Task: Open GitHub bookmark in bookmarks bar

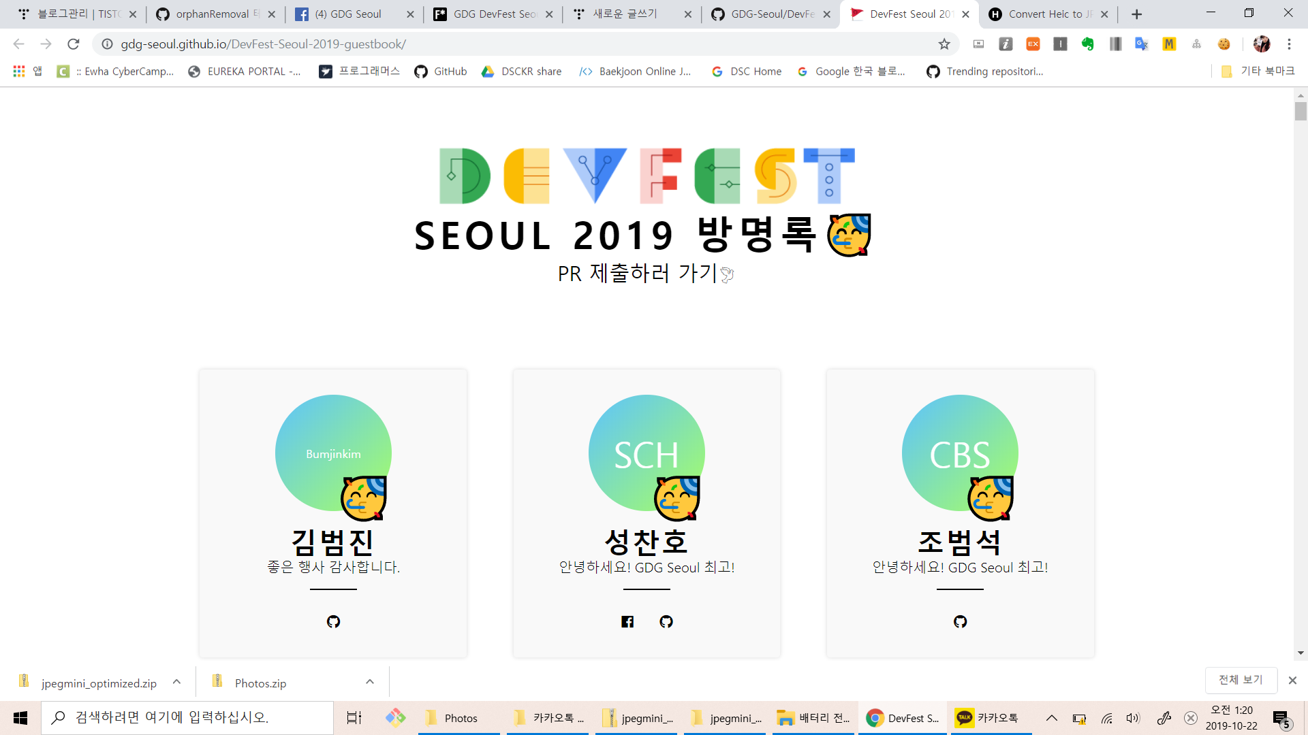Action: click(x=441, y=71)
